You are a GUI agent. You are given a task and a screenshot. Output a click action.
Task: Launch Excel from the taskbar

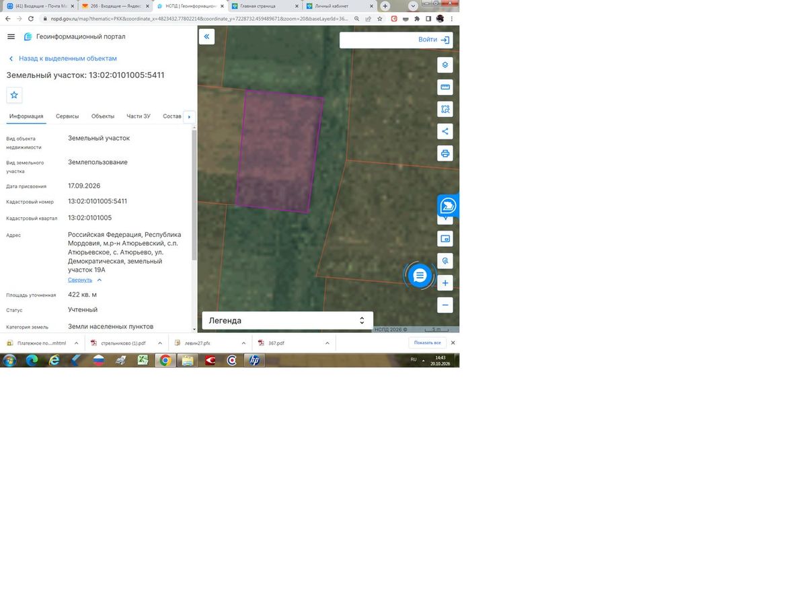coord(143,361)
